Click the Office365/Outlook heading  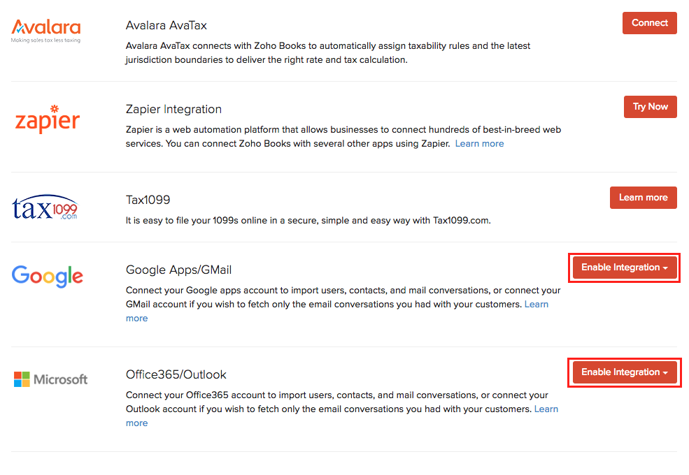click(176, 375)
